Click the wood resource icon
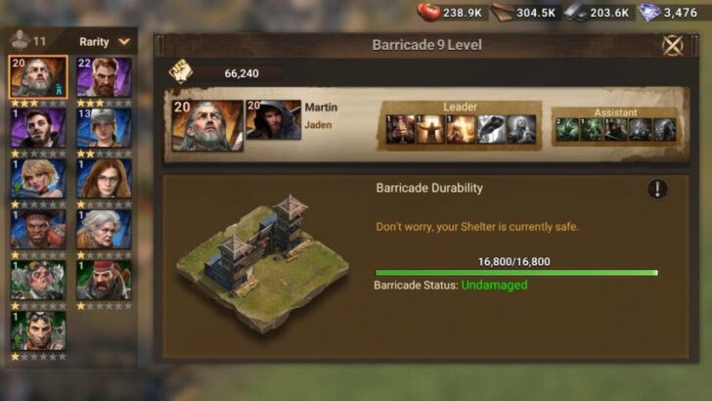Viewport: 712px width, 401px height. [x=503, y=13]
